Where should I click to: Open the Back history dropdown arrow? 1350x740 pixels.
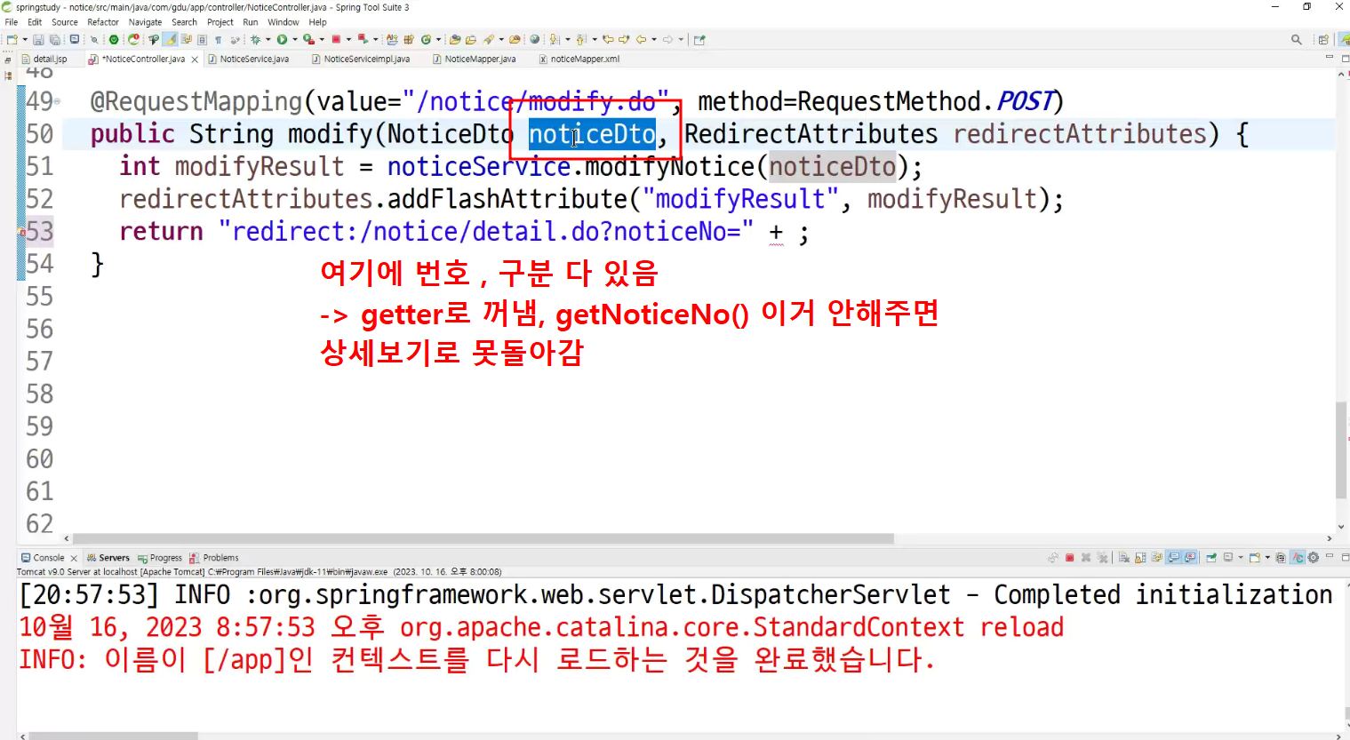point(654,40)
